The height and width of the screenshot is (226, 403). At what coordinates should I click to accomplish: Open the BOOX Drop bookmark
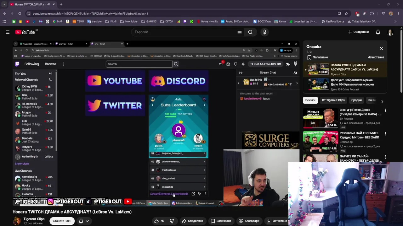point(262,21)
